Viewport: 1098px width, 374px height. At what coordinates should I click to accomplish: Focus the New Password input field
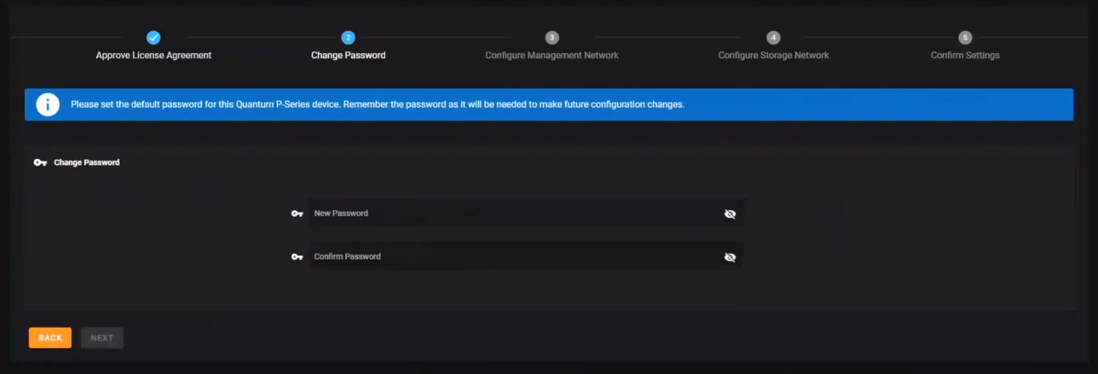click(x=526, y=214)
